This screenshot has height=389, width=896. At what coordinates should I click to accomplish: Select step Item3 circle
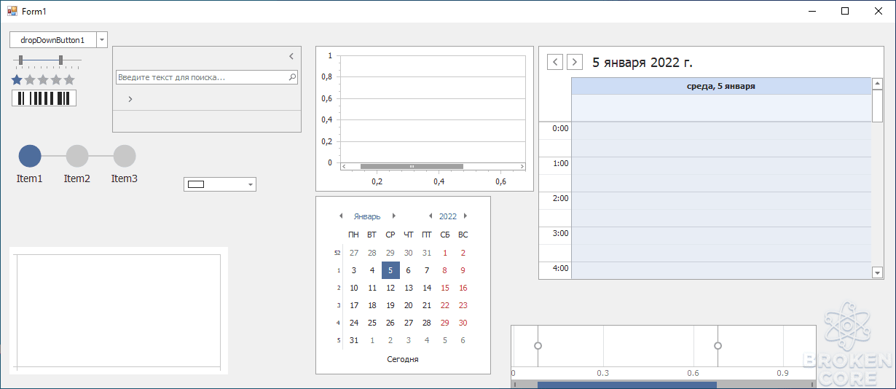pos(125,156)
